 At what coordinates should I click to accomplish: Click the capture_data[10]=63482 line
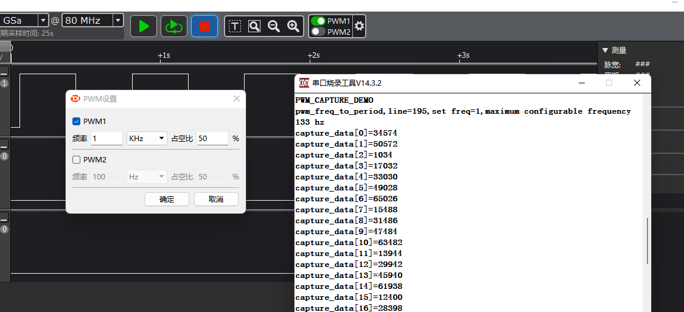[x=349, y=242]
